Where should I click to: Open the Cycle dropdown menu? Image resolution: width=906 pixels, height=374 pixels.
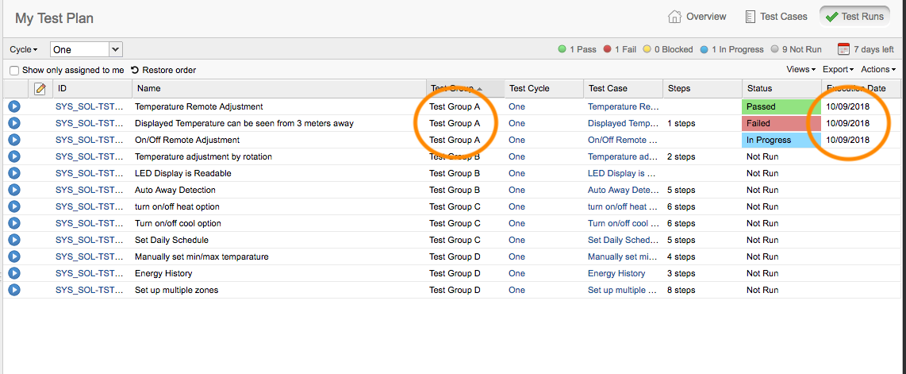pos(24,50)
